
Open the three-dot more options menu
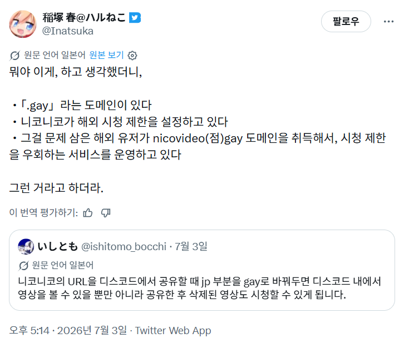click(x=388, y=21)
